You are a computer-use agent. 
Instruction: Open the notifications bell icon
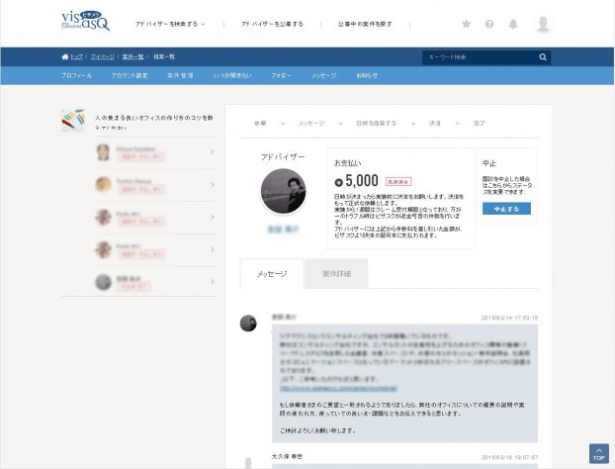(513, 24)
